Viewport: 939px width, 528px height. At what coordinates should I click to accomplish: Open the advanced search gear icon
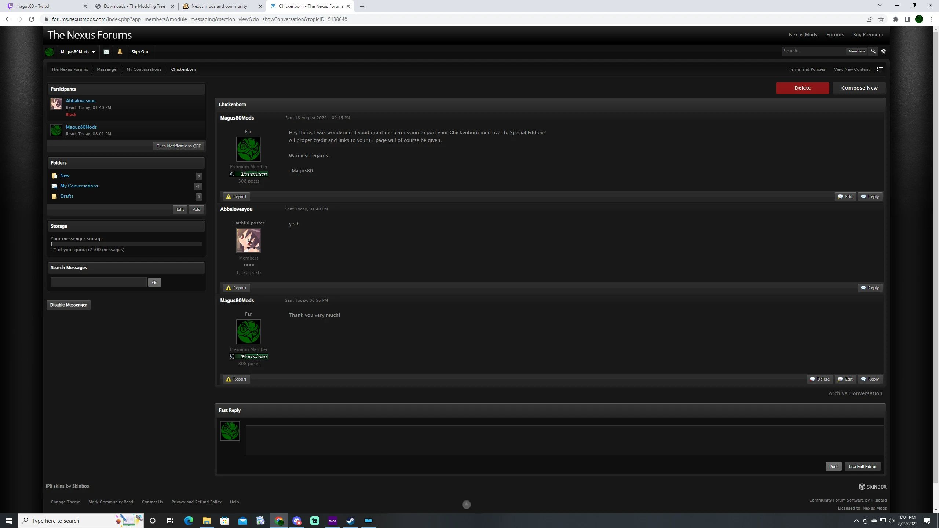click(x=884, y=51)
